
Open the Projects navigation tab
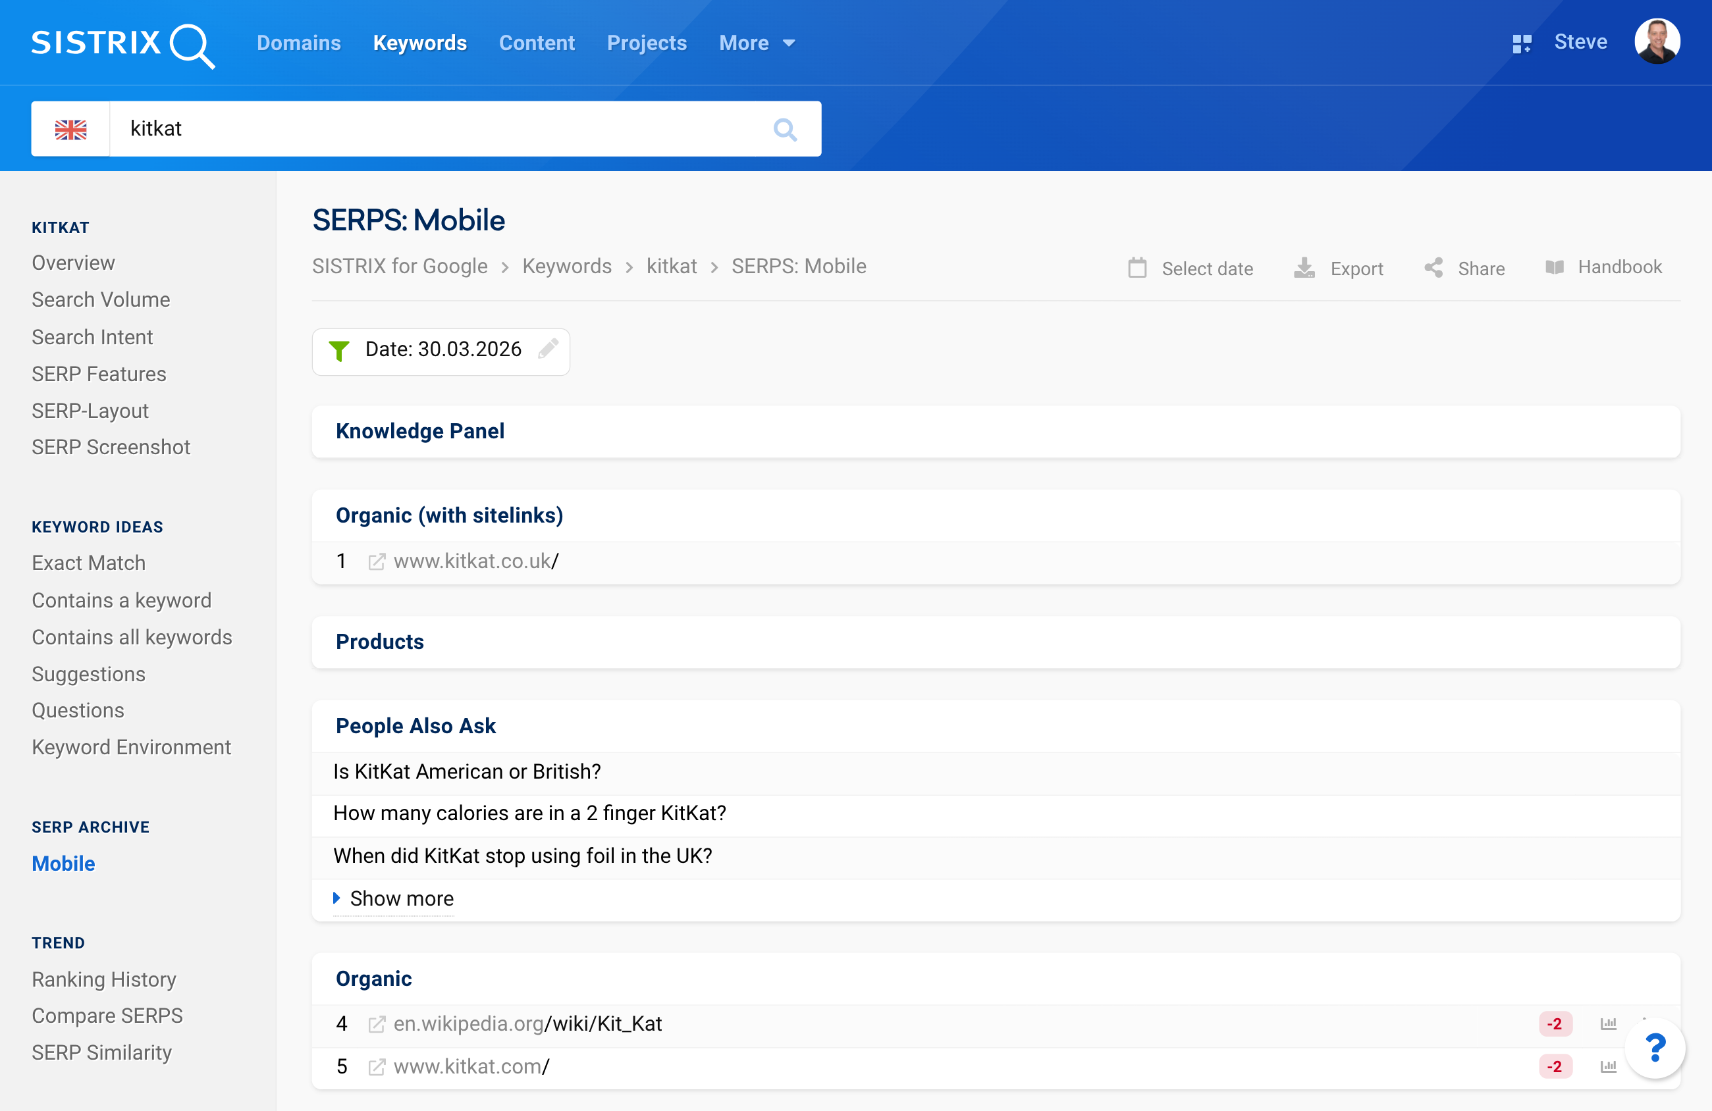(646, 43)
